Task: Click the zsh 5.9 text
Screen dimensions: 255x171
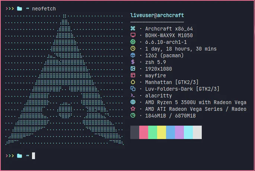Action: pyautogui.click(x=156, y=62)
